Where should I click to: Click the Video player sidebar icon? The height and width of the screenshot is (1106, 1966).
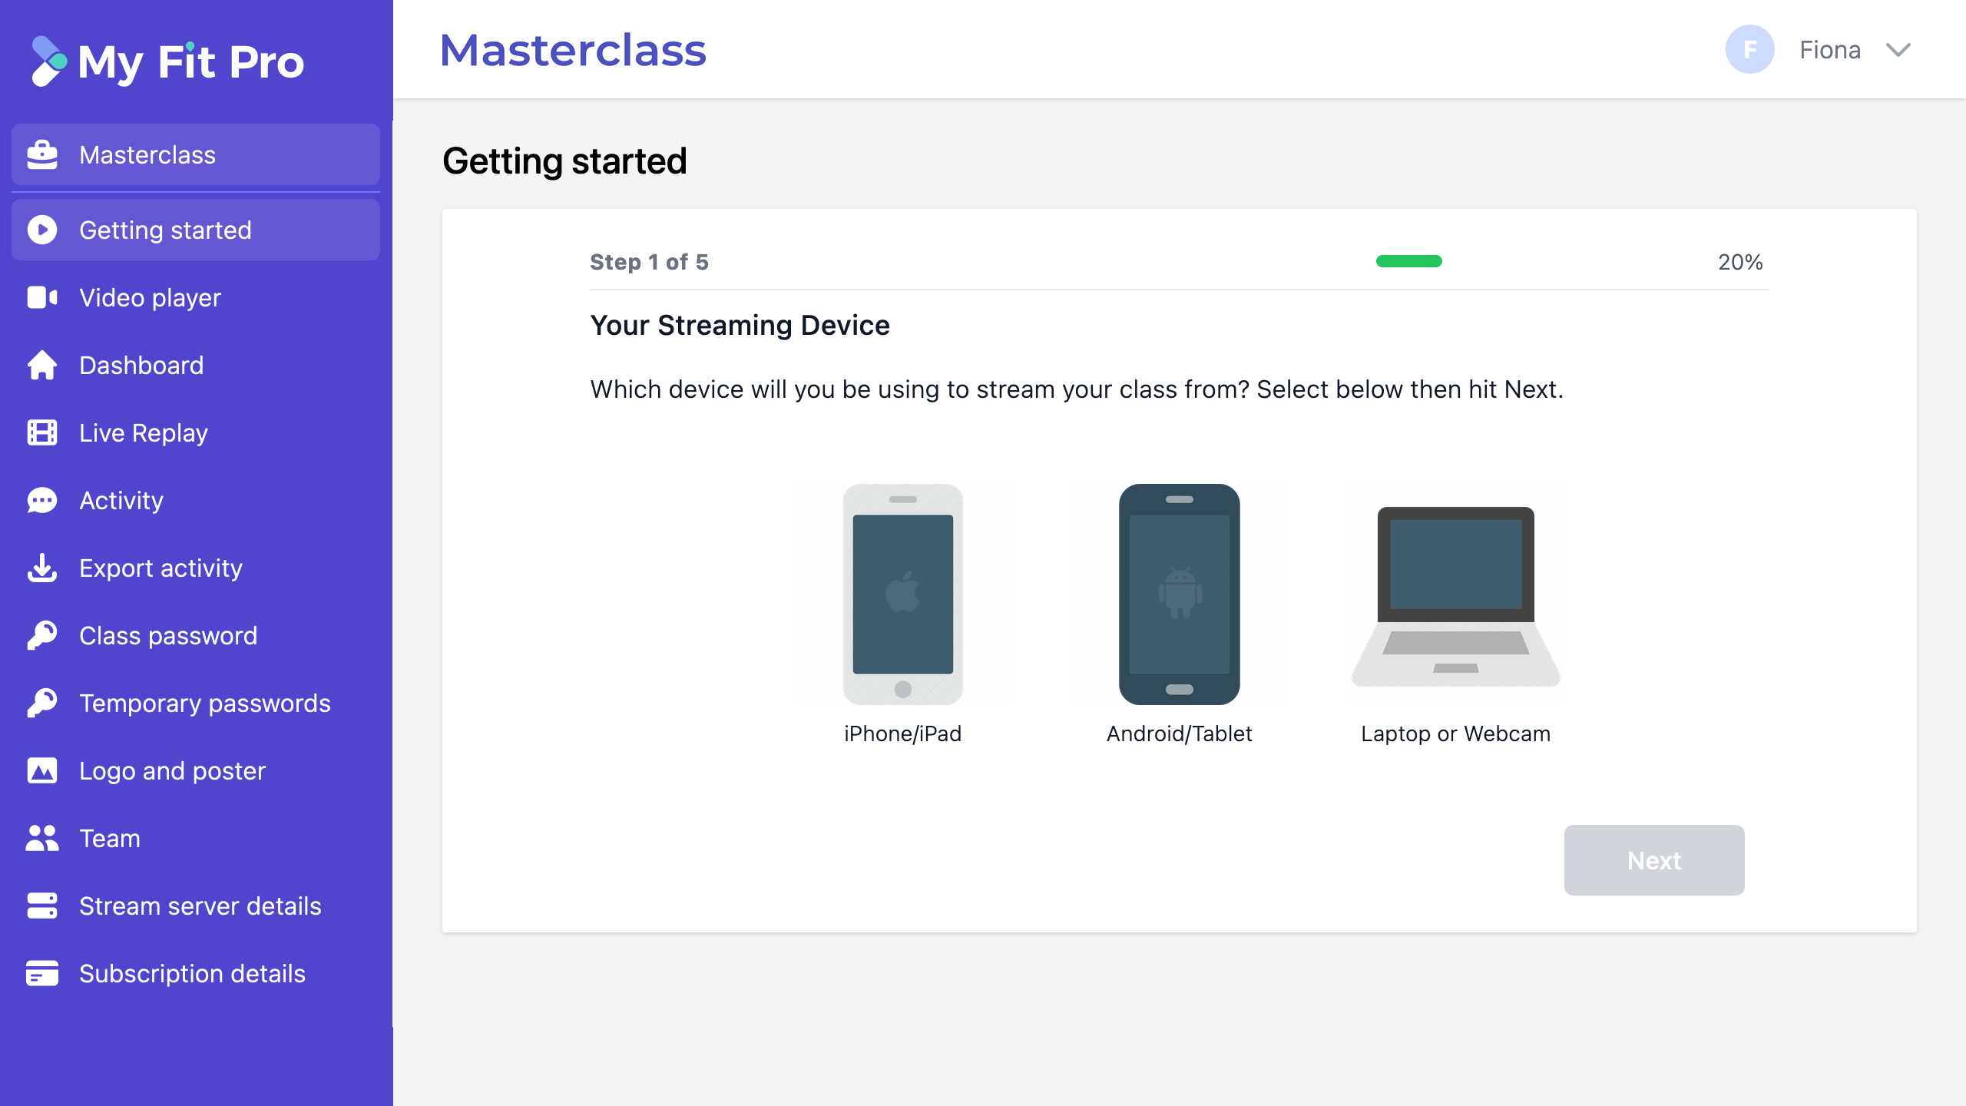[x=43, y=297]
